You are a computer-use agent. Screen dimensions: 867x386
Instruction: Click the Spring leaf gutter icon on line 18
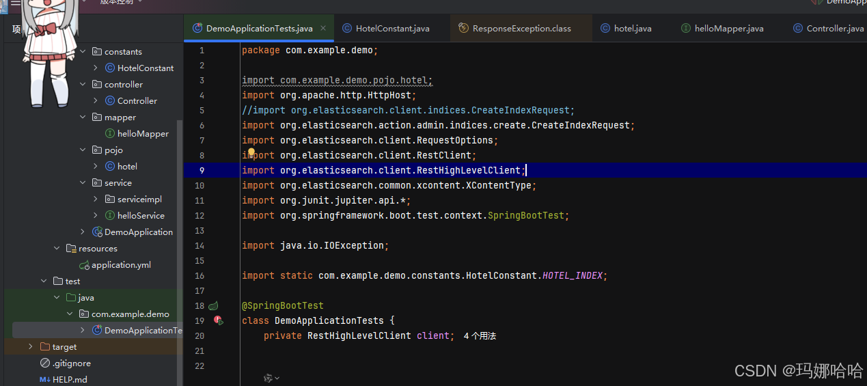pos(213,305)
